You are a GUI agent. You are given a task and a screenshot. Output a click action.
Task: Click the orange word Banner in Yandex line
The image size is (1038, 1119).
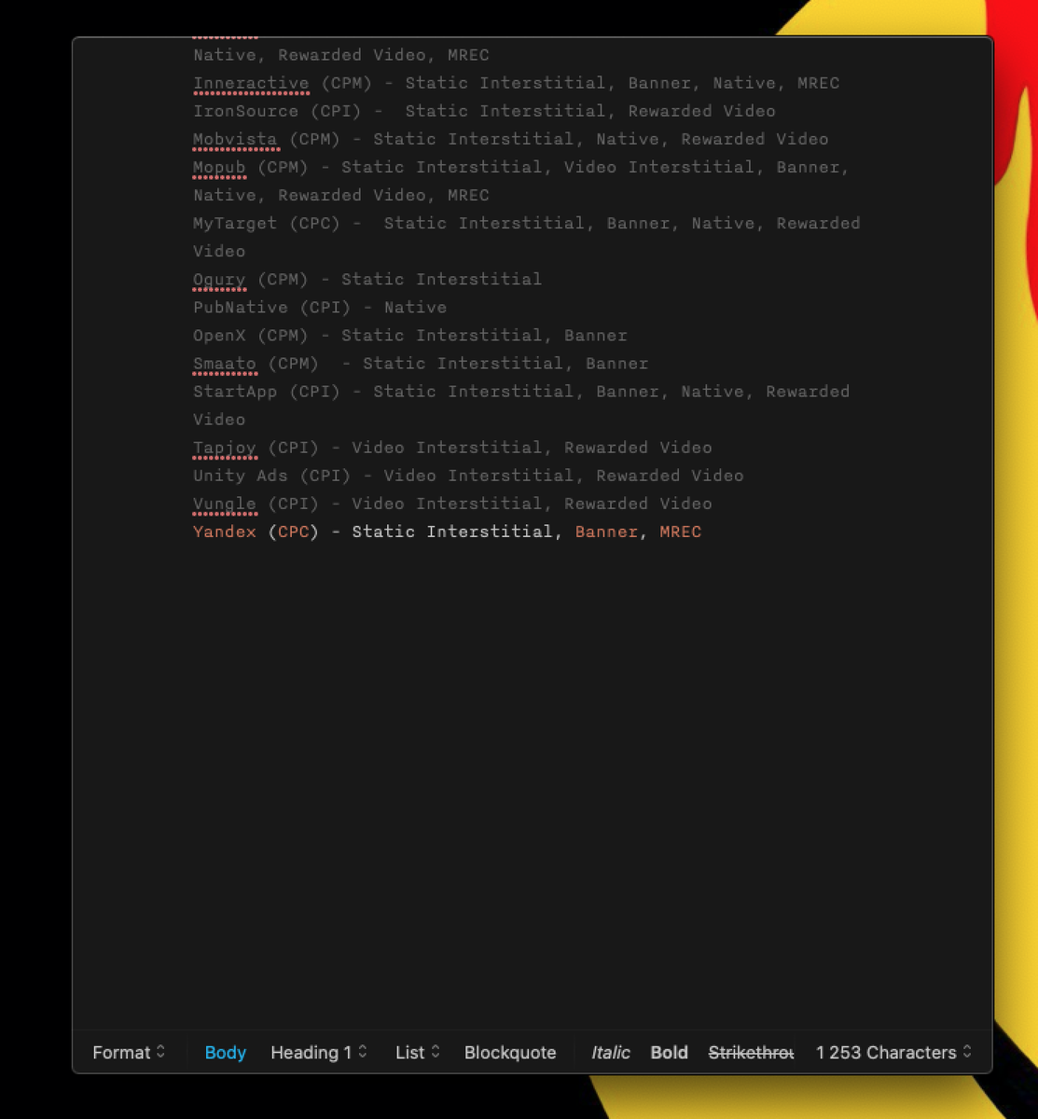tap(606, 531)
